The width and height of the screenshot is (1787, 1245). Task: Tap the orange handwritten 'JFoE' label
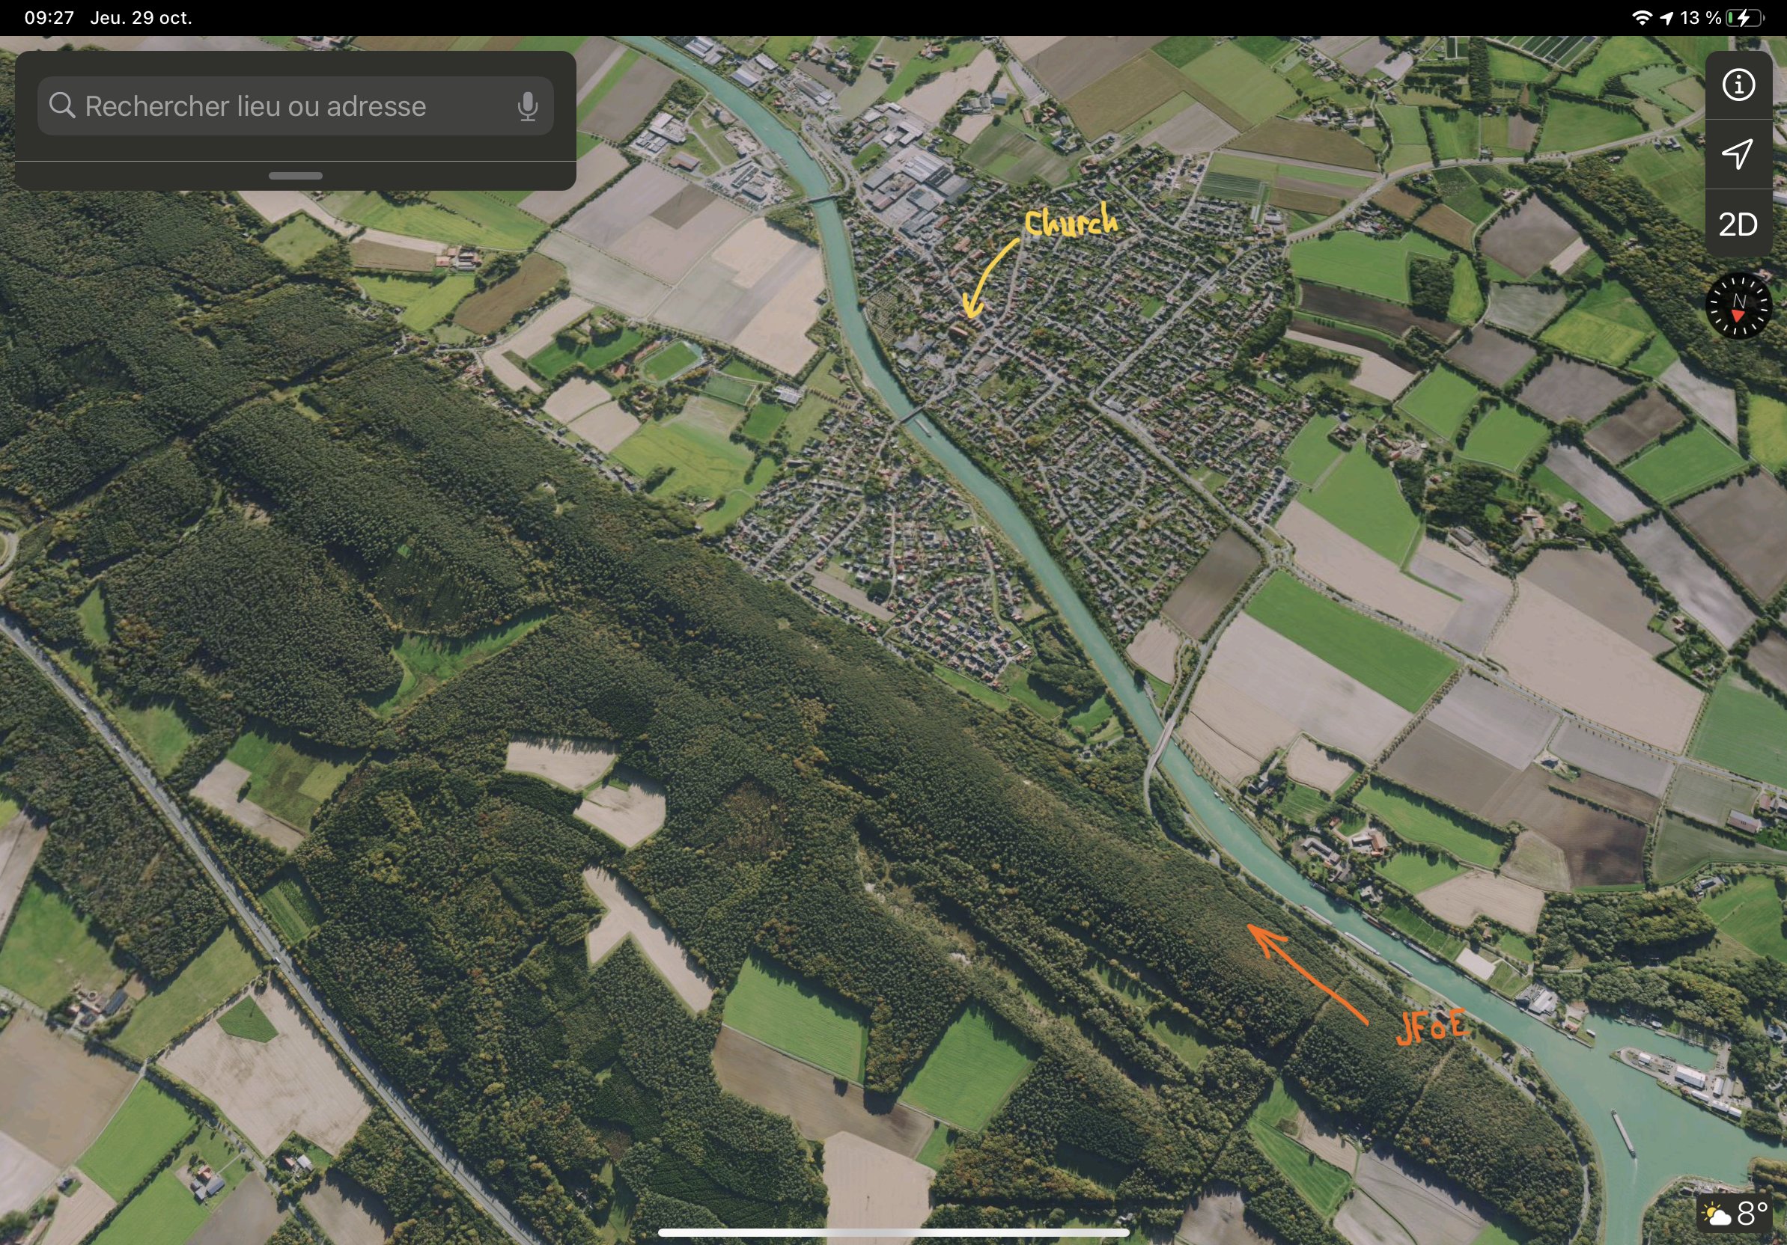(x=1432, y=1027)
